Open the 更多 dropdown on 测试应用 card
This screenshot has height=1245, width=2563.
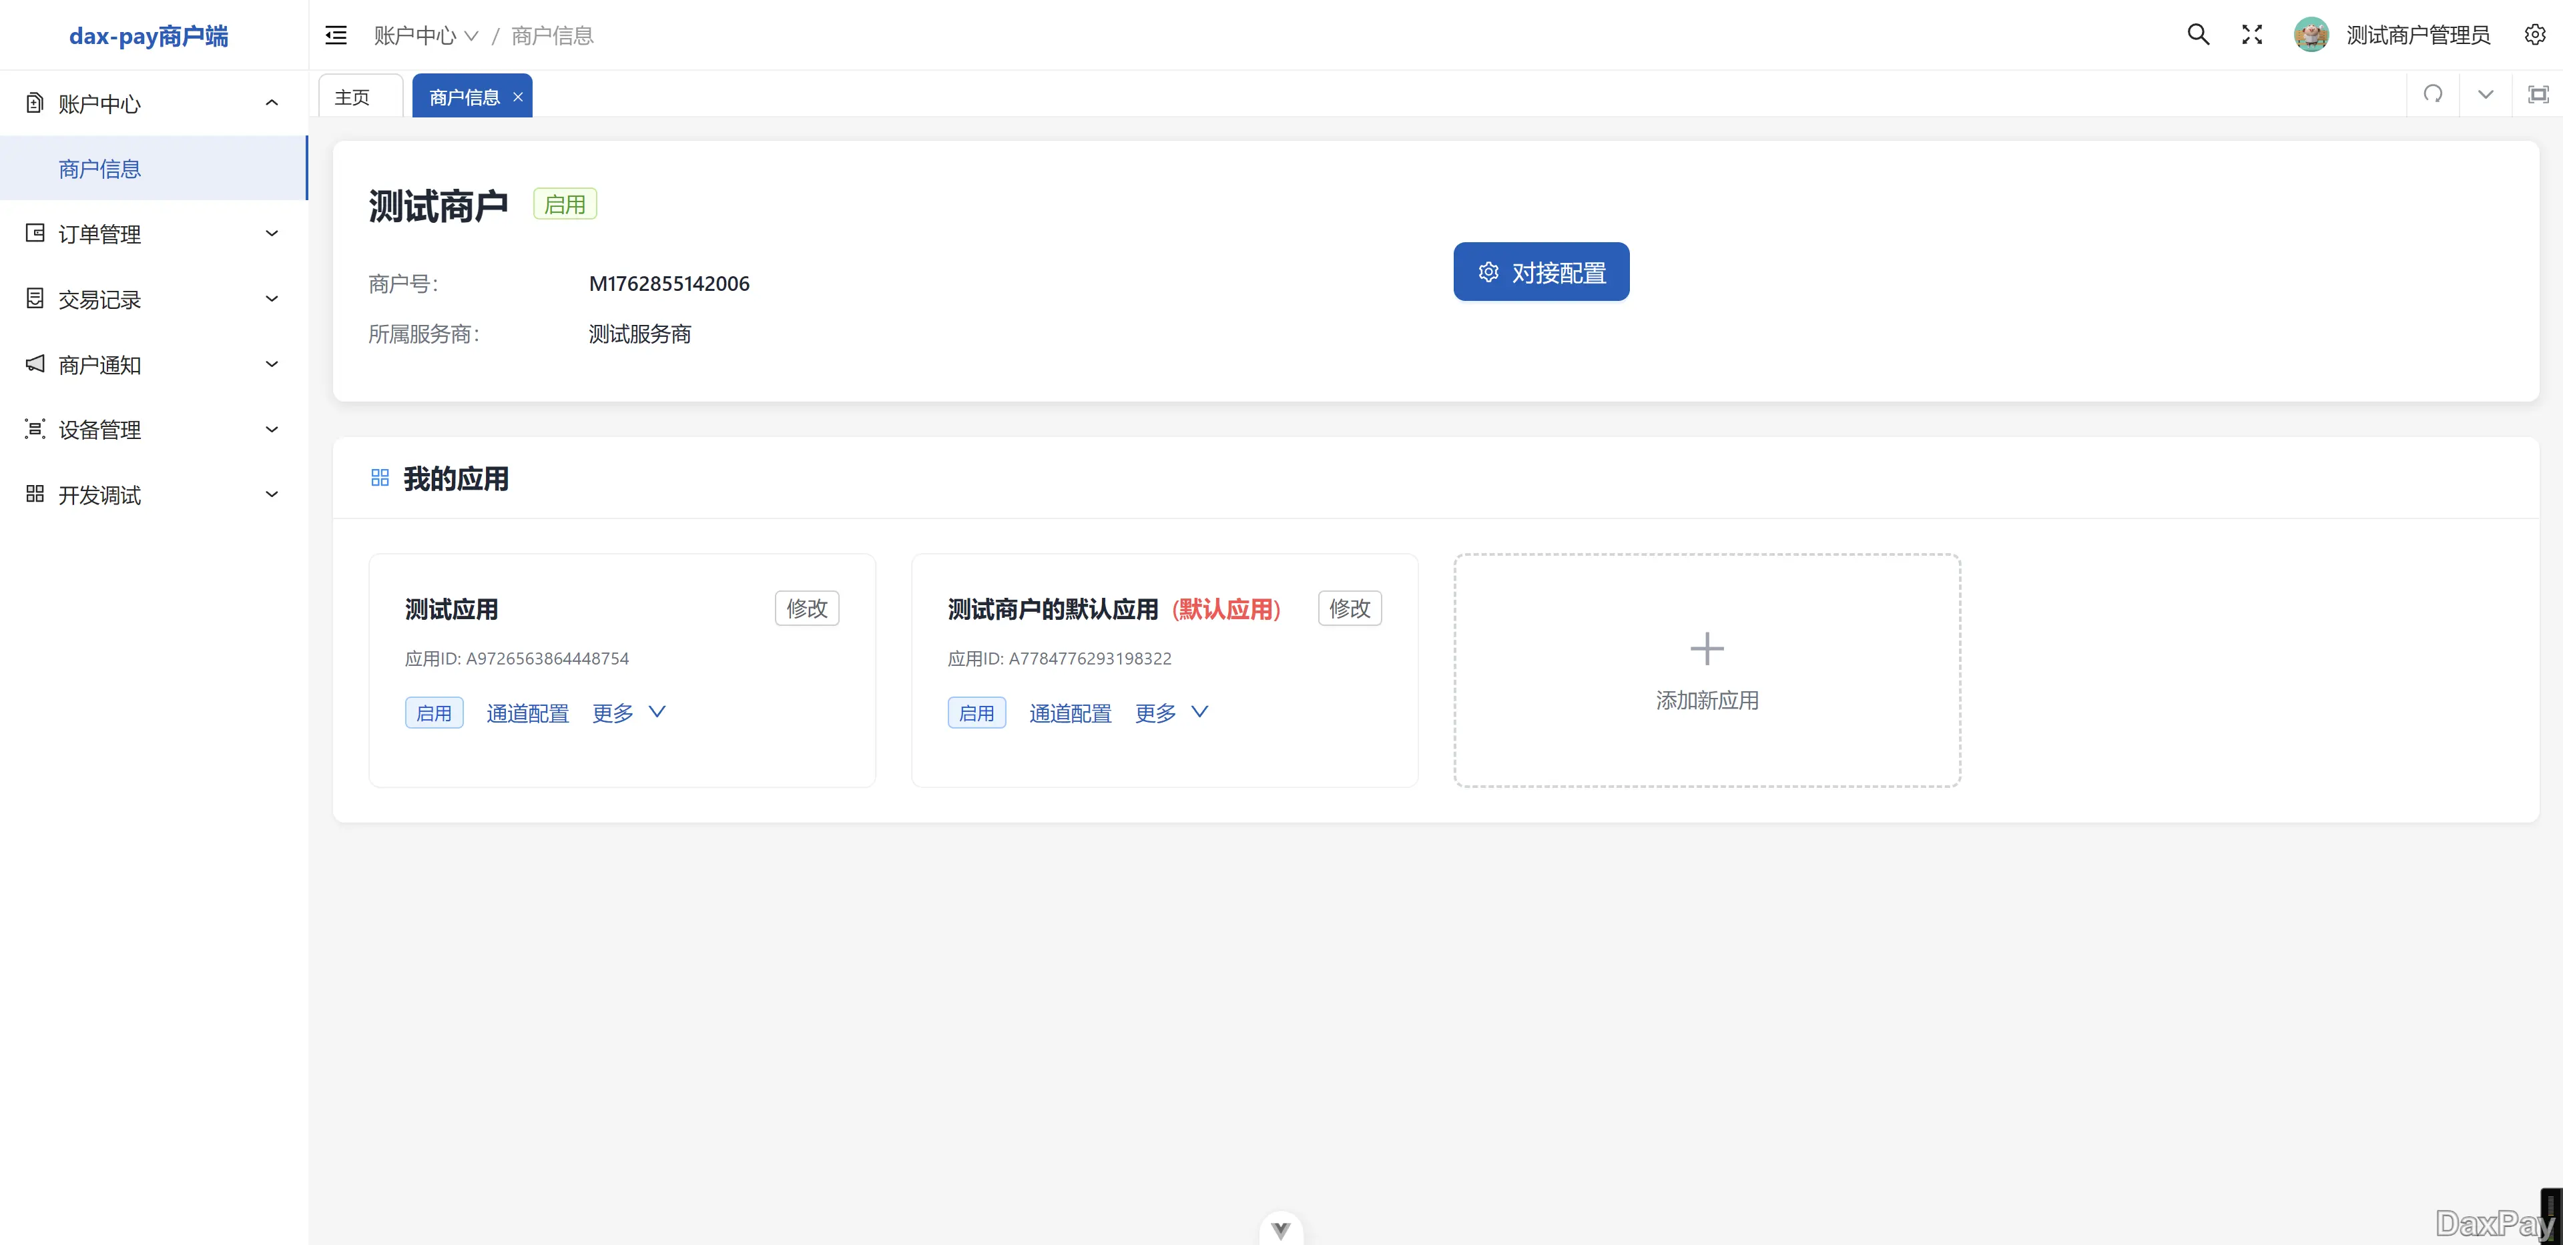pos(628,712)
